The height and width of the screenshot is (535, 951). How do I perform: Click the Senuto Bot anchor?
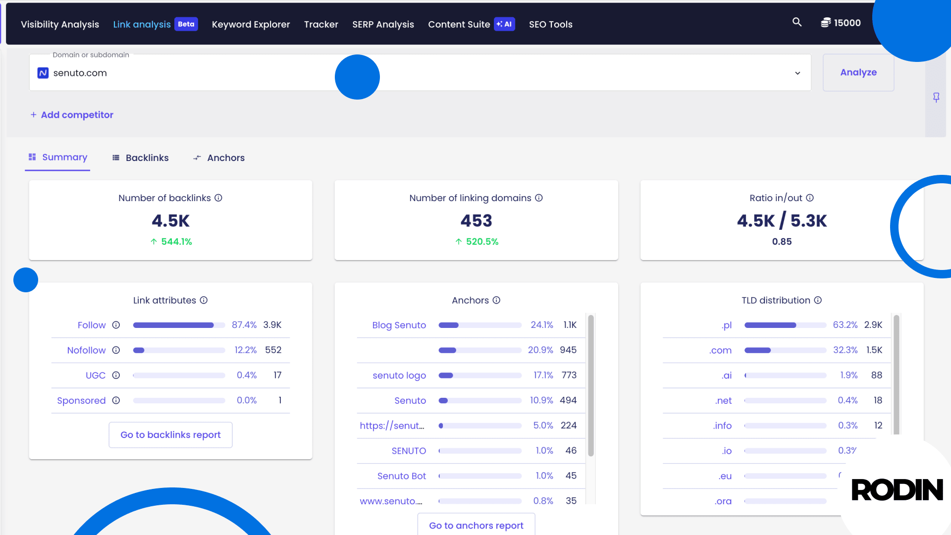click(x=402, y=476)
